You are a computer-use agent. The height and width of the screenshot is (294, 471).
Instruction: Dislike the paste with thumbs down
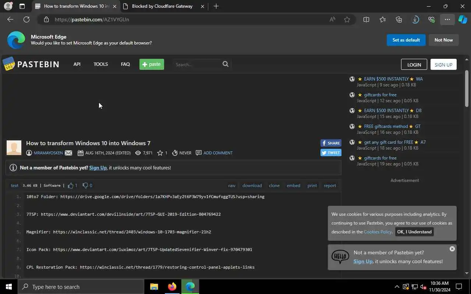(x=85, y=186)
